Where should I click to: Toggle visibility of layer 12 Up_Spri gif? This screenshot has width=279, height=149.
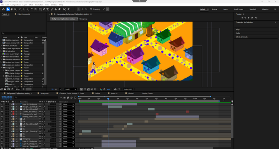[x=2, y=132]
